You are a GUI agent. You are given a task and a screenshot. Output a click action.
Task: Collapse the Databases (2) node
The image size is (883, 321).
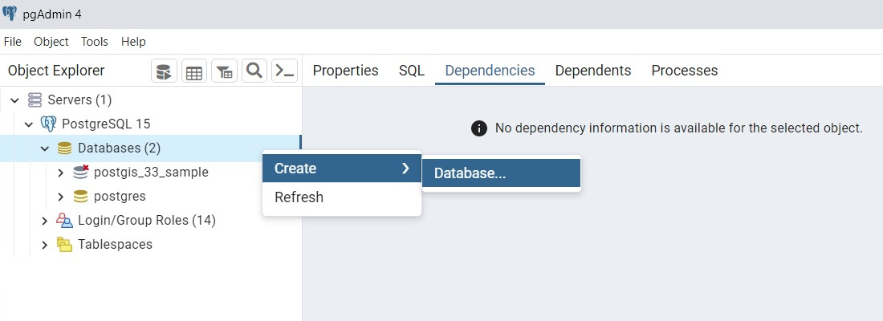click(45, 148)
